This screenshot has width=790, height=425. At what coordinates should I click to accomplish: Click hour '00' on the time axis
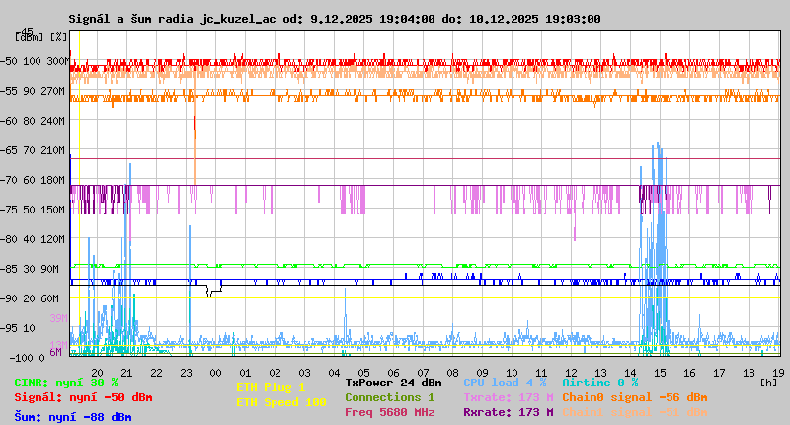pos(215,373)
